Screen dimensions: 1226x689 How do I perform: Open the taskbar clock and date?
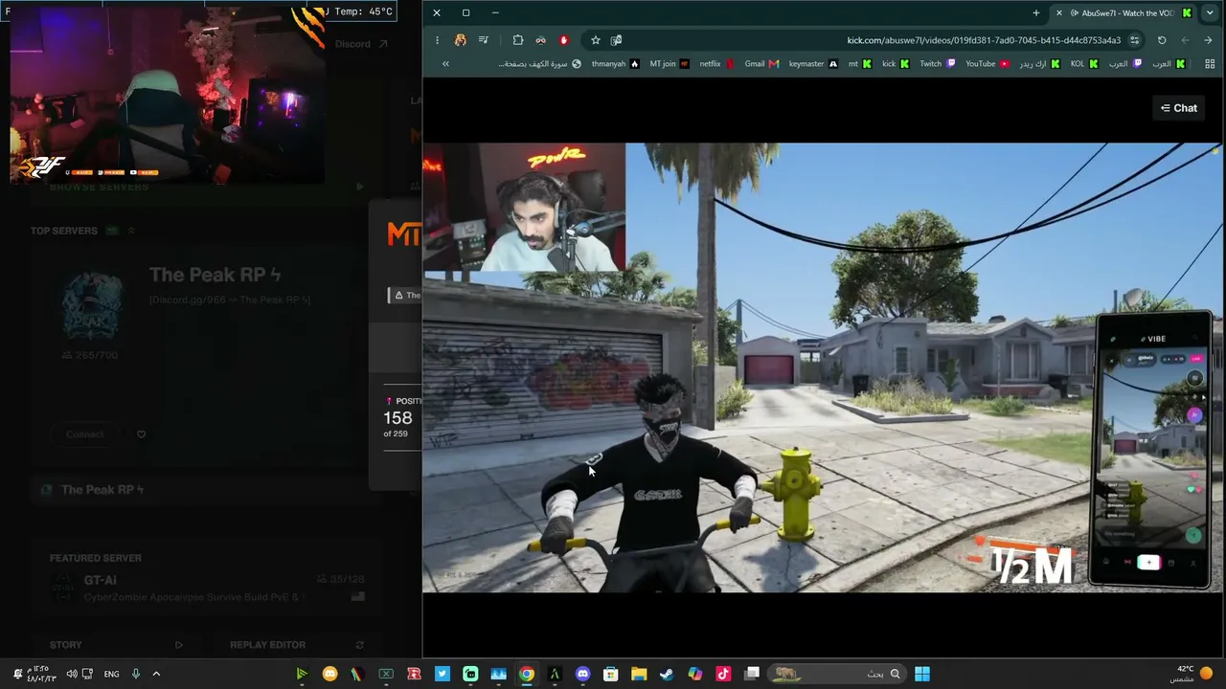40,674
